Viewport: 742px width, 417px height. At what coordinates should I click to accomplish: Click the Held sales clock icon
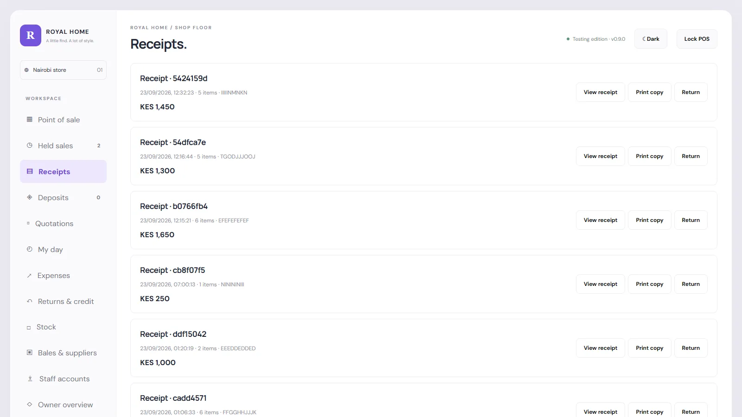pos(30,145)
